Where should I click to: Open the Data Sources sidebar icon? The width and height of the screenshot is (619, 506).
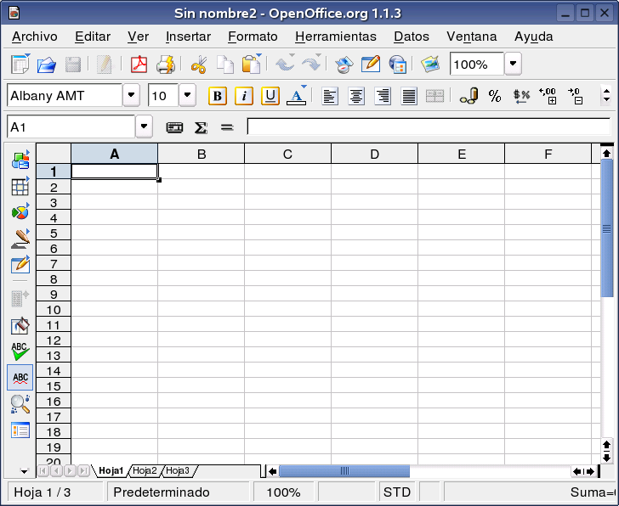[20, 430]
